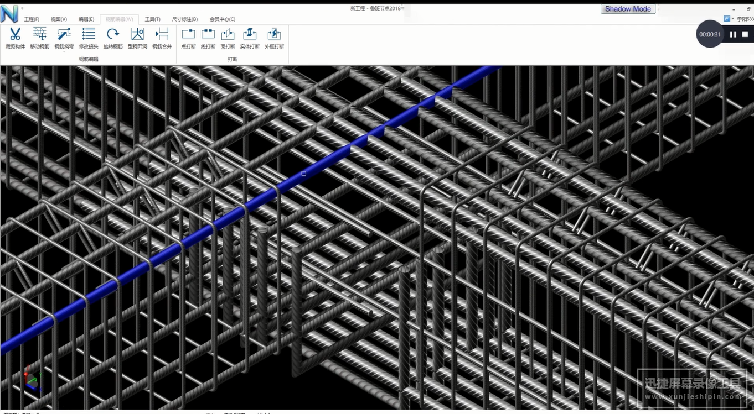This screenshot has width=754, height=414.
Task: Expand the 钢筋绕弯 dropdown arrow
Action: point(64,52)
